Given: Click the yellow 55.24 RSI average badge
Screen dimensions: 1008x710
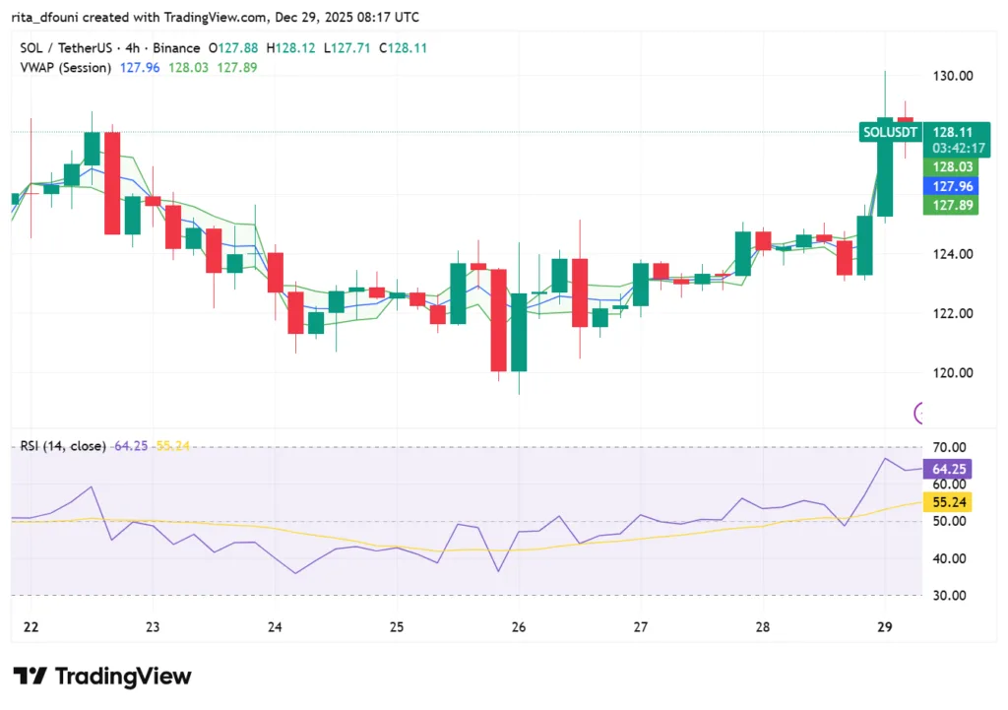Looking at the screenshot, I should click(x=947, y=501).
